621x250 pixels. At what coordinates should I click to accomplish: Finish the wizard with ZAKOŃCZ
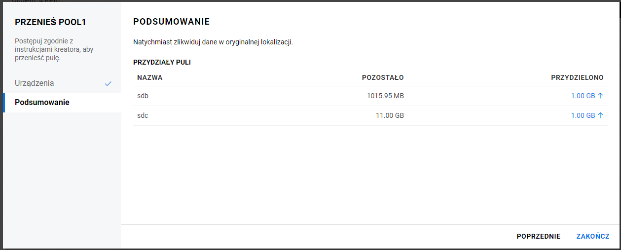[593, 236]
